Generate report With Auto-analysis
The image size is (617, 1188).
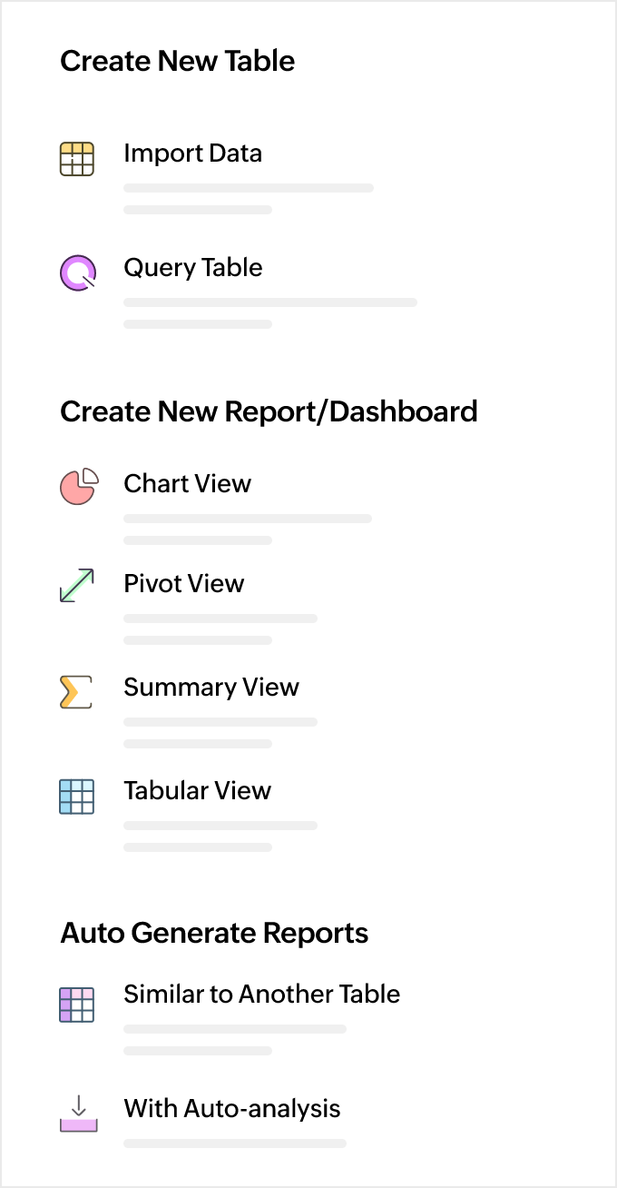[x=231, y=1109]
